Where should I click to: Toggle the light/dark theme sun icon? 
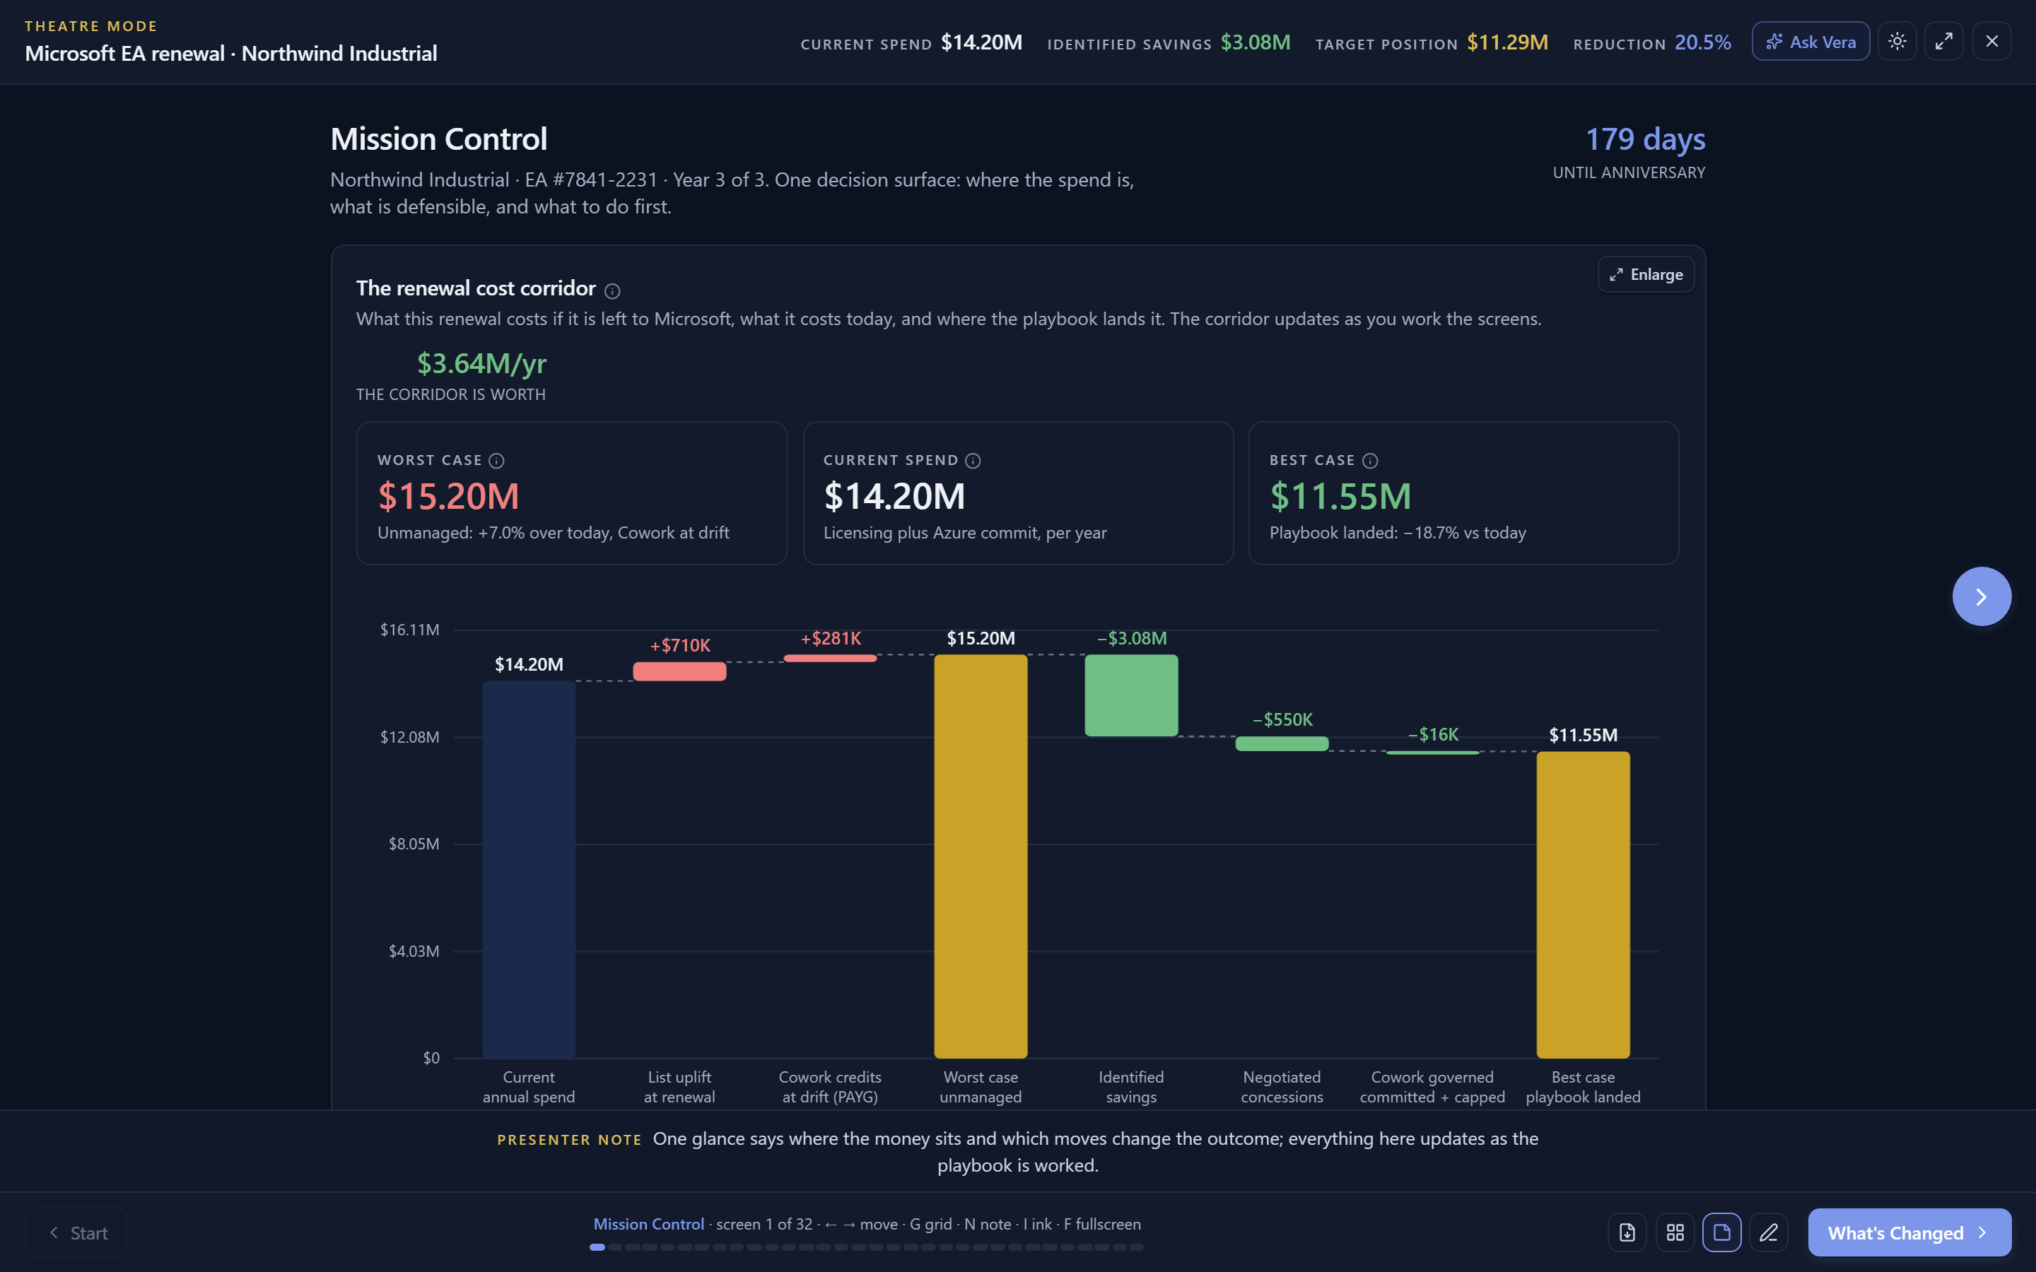point(1897,41)
